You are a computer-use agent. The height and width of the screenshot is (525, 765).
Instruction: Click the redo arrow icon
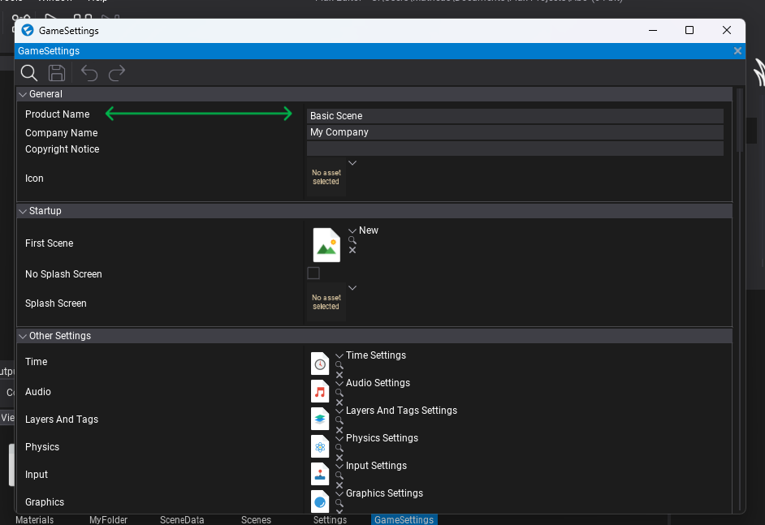tap(116, 73)
